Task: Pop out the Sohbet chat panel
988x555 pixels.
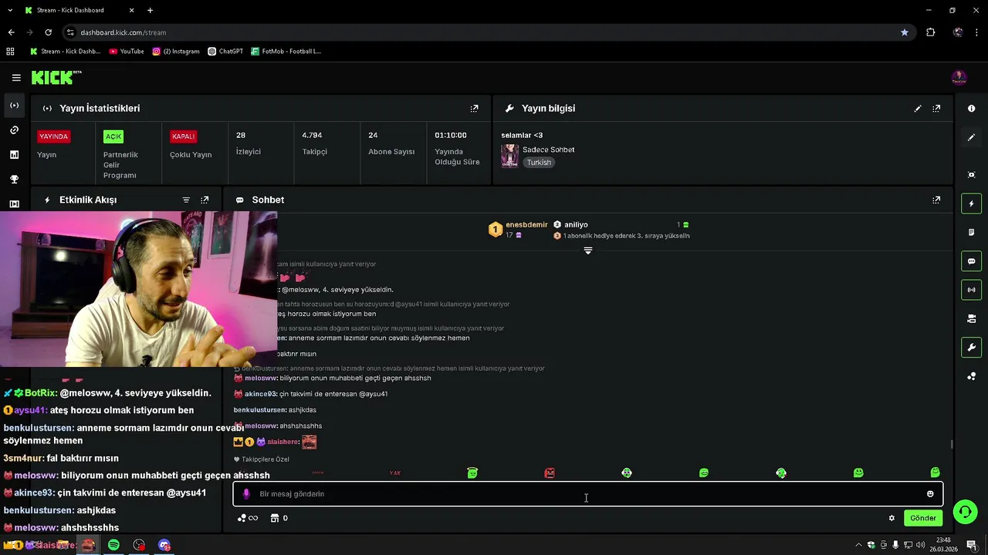Action: click(x=936, y=200)
